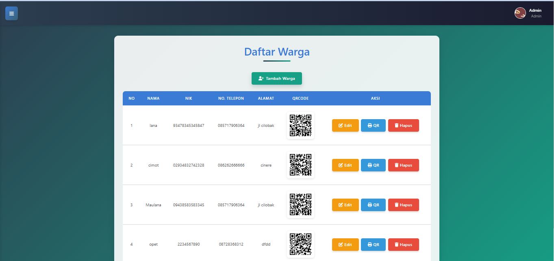Select NIK 02934832742328
Viewport: 554px width, 261px height.
point(189,165)
